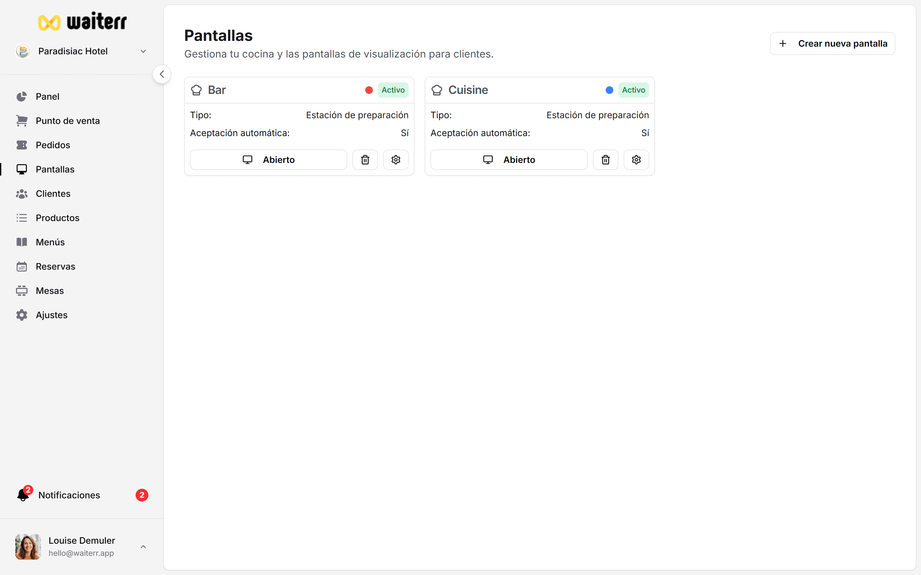Viewport: 921px width, 575px height.
Task: Click the Bar card title
Action: [x=217, y=90]
